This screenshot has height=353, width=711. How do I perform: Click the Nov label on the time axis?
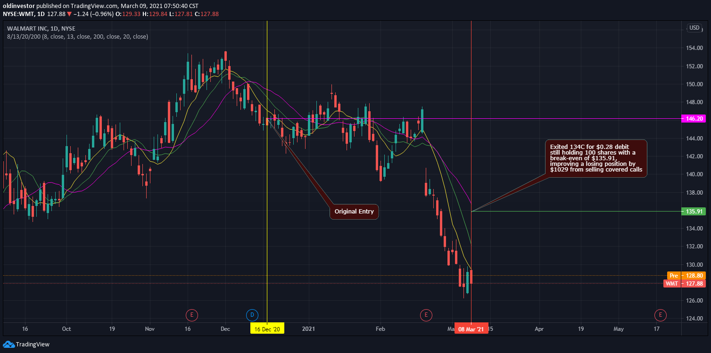149,329
